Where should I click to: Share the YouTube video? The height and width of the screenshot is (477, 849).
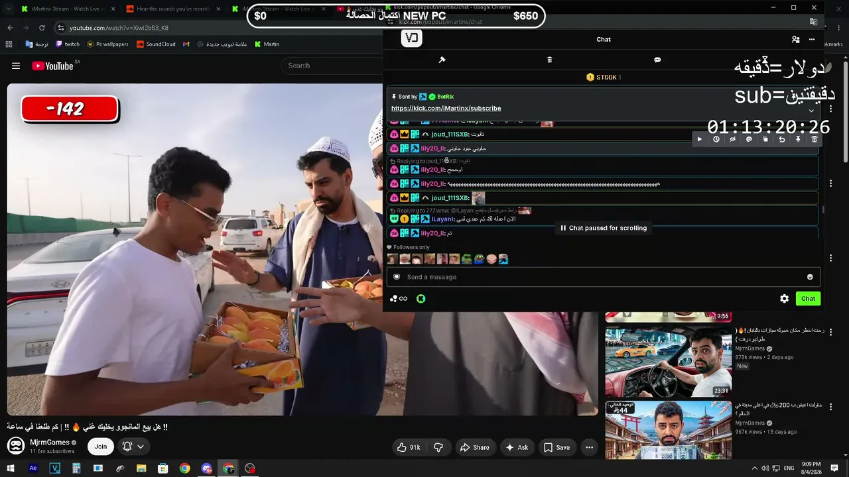click(x=475, y=447)
